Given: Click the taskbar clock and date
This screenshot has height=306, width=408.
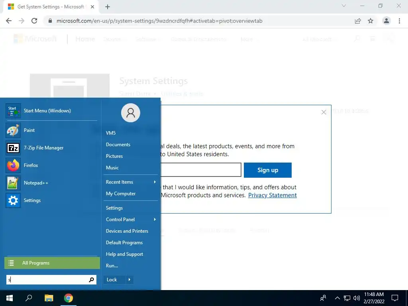Looking at the screenshot, I should [x=374, y=298].
